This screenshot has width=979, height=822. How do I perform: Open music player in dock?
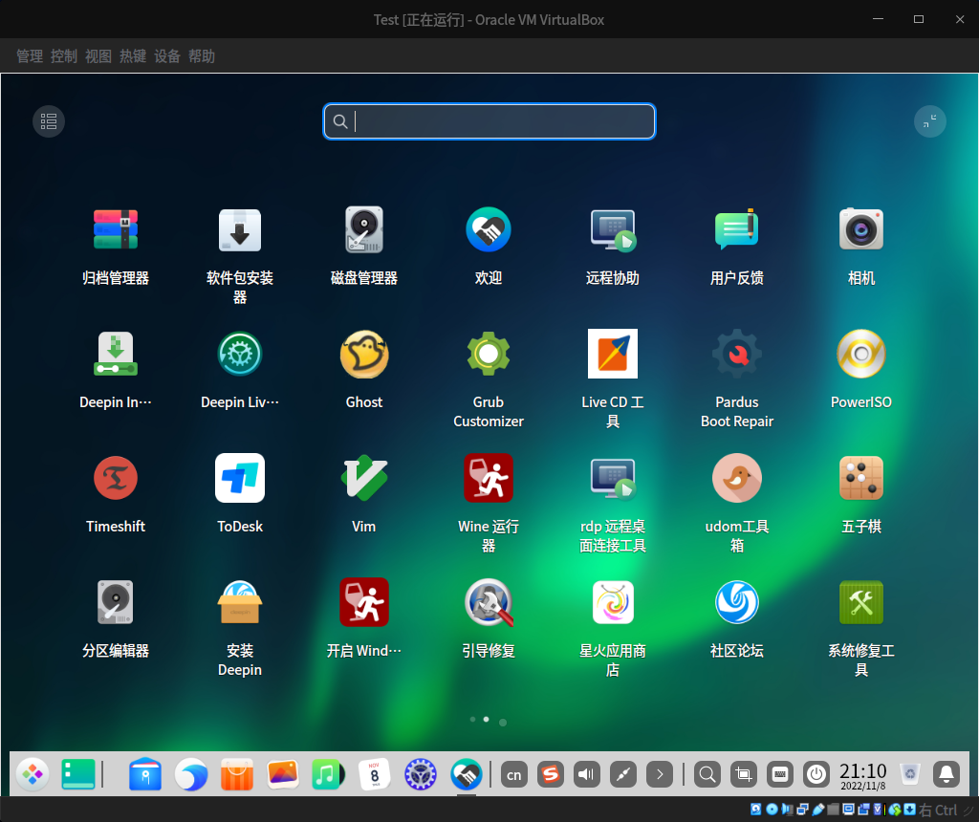(329, 774)
